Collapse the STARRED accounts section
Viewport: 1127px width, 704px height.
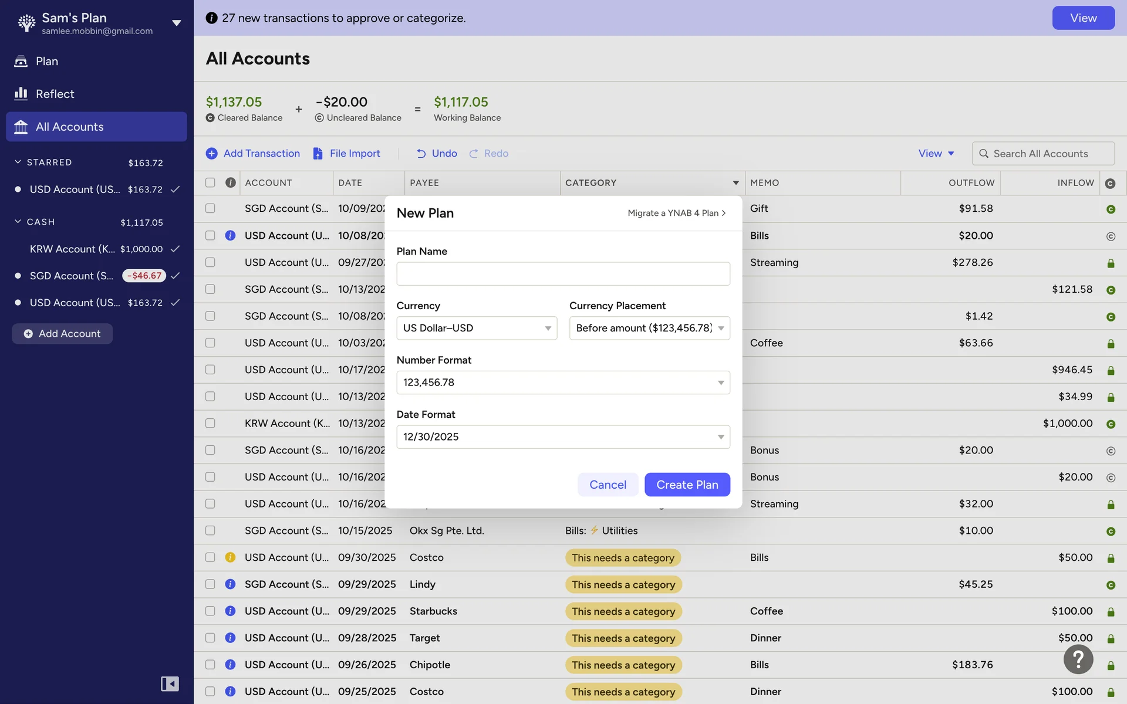(18, 162)
